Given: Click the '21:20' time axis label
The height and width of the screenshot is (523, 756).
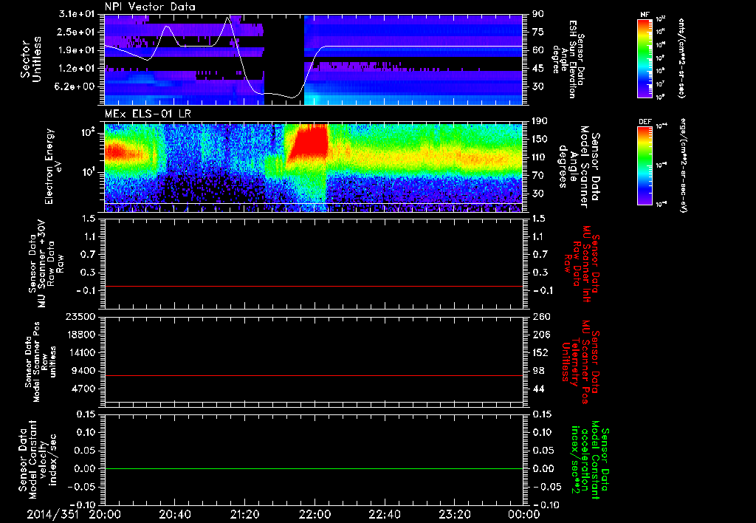Looking at the screenshot, I should pyautogui.click(x=244, y=514).
